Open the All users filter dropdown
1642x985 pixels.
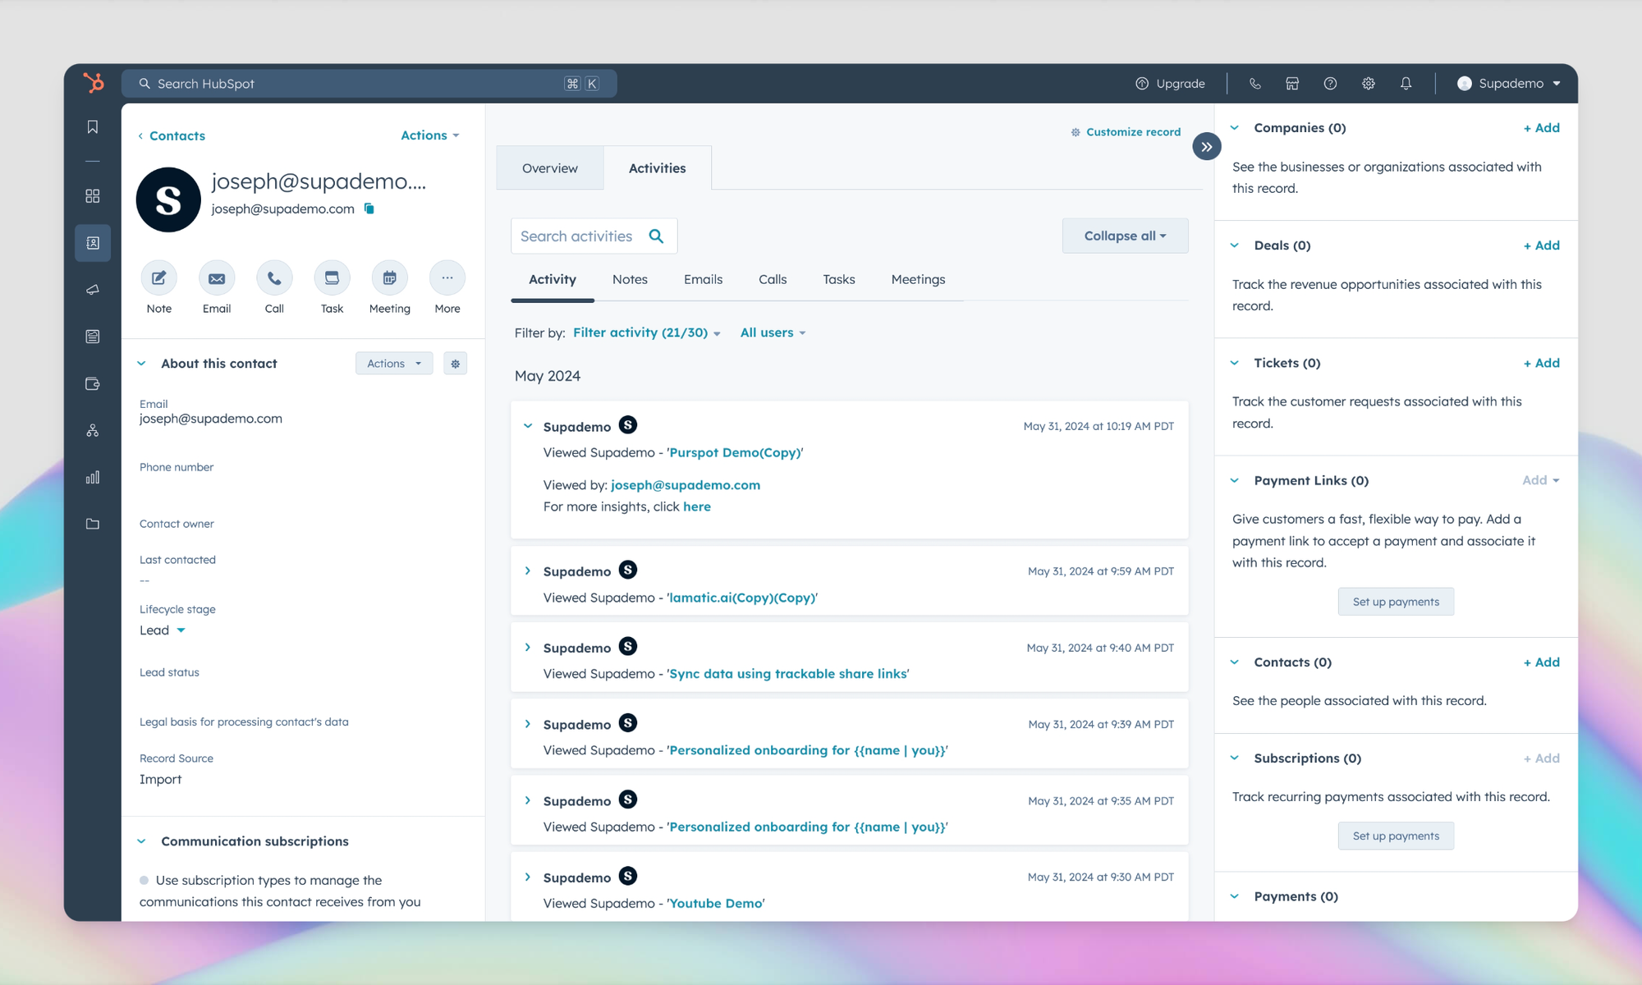coord(773,332)
